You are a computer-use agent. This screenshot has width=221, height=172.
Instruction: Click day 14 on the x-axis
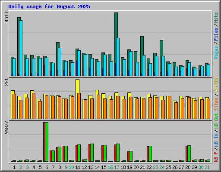tap(97, 167)
